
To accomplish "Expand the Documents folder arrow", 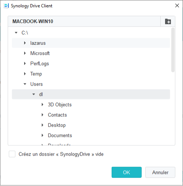I will click(x=42, y=135).
